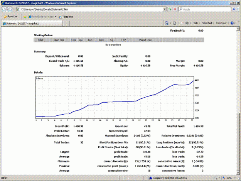Select the Statement: 2421557 - magichat2 tab

pyautogui.click(x=32, y=24)
